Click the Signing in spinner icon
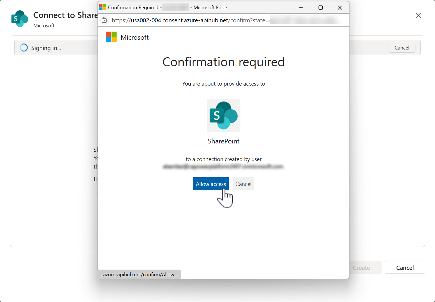 [x=24, y=48]
